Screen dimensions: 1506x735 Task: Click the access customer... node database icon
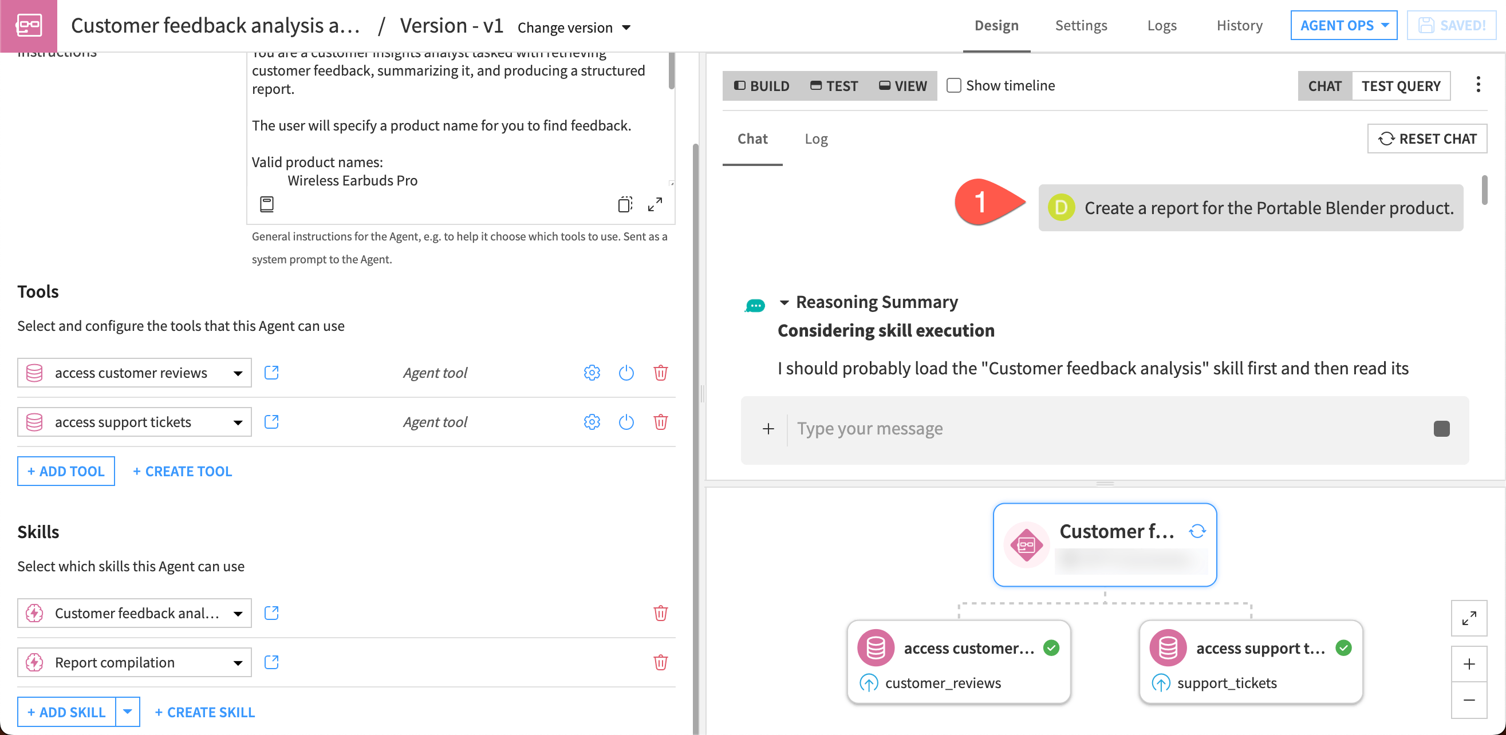(x=875, y=647)
